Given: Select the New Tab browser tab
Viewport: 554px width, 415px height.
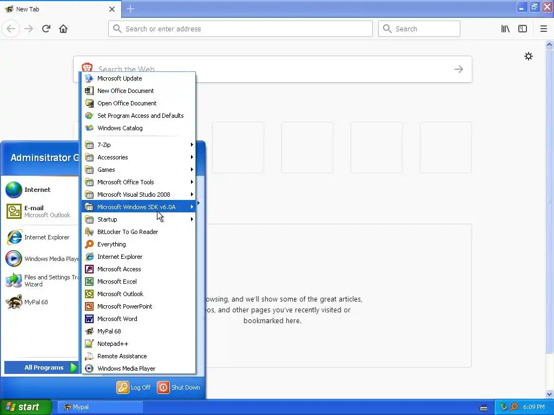Looking at the screenshot, I should (61, 9).
